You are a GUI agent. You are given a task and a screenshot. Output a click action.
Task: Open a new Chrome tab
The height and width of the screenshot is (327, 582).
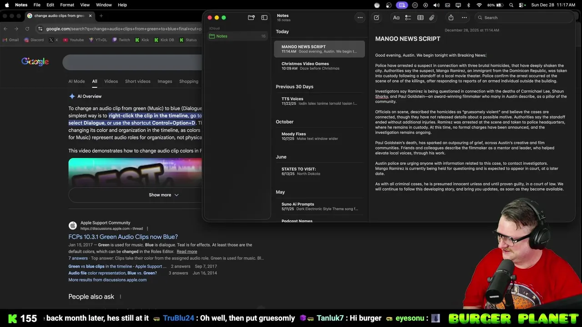pos(101,16)
